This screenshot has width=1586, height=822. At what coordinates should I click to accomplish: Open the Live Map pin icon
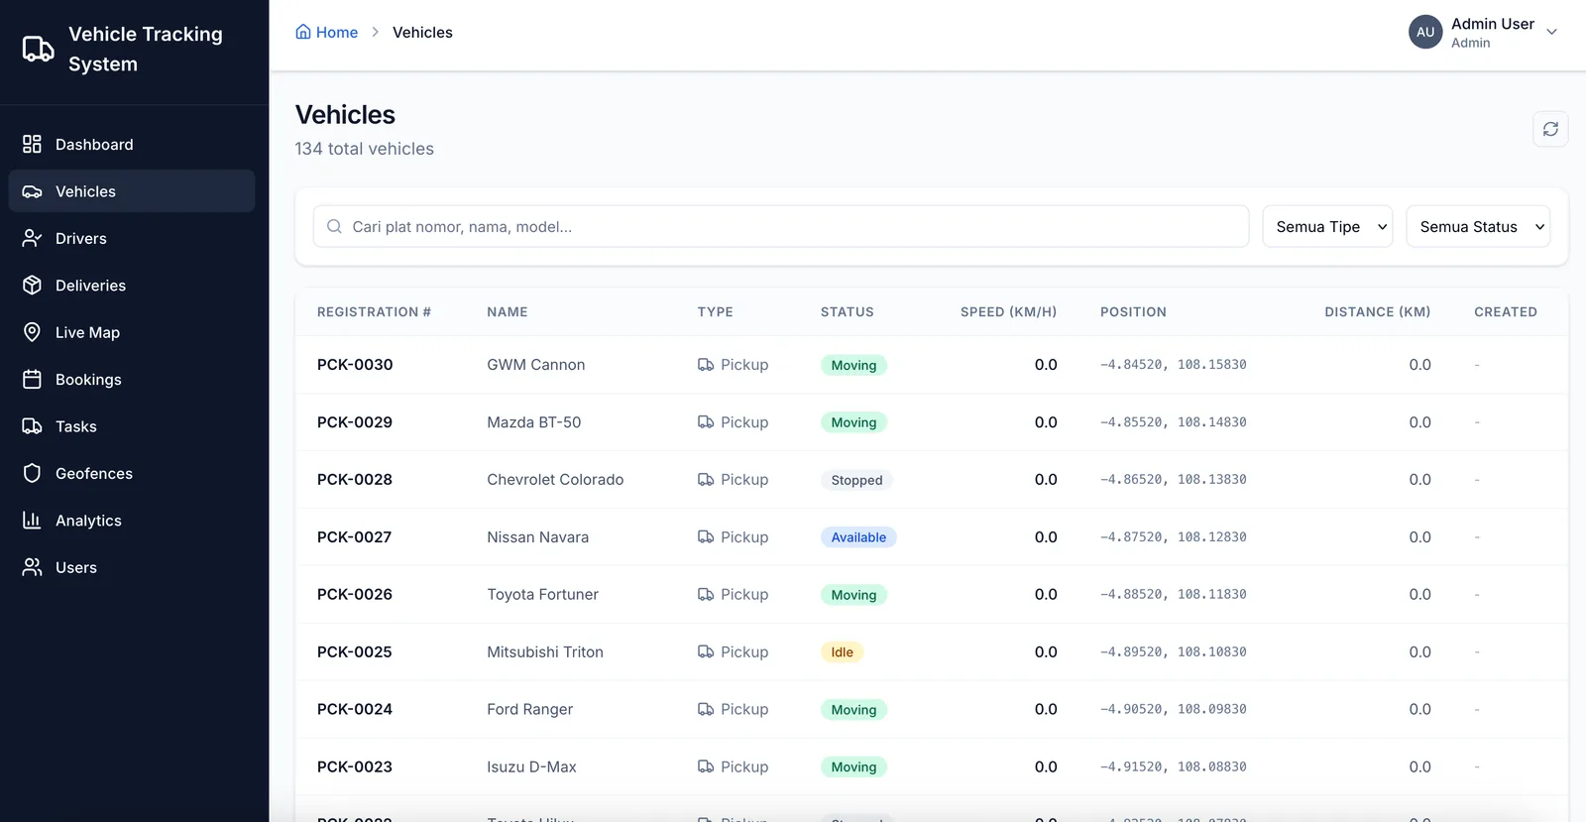click(x=32, y=332)
